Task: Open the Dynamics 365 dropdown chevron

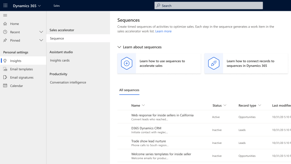Action: coord(39,6)
